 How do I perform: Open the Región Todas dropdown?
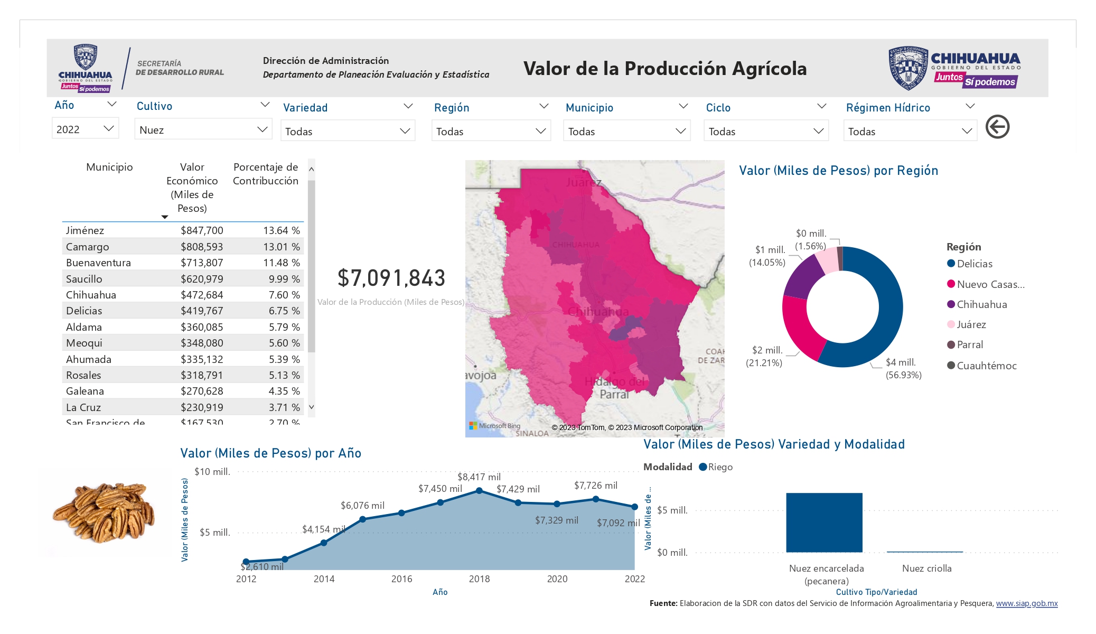click(491, 131)
